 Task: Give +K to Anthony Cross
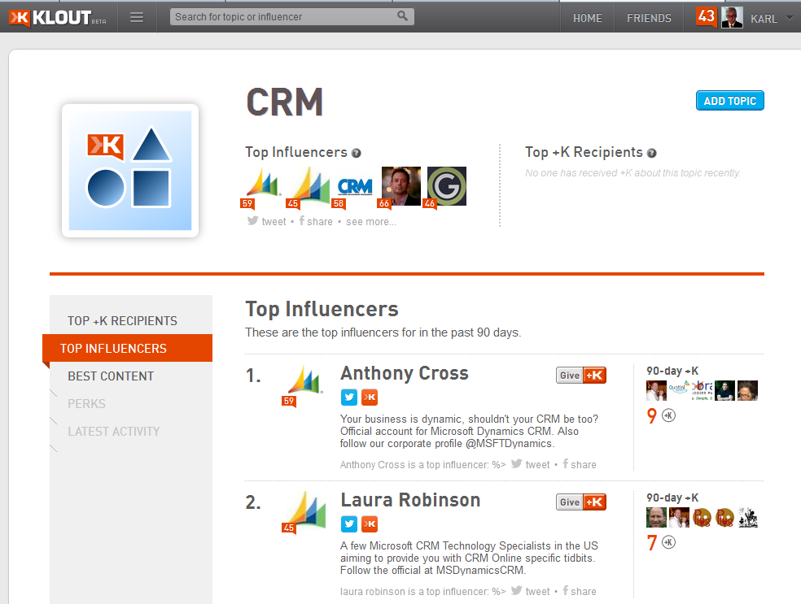point(581,375)
